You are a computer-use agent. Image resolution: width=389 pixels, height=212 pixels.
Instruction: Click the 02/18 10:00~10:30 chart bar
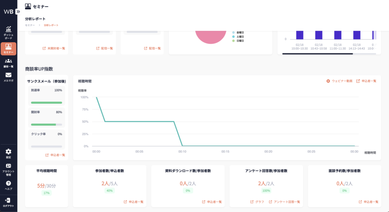pos(300,35)
